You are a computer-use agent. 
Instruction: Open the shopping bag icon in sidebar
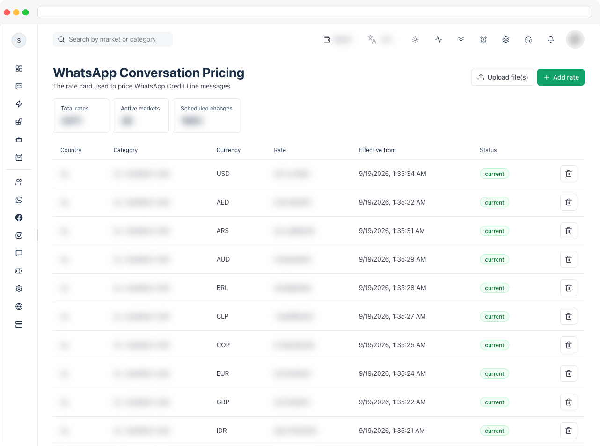tap(19, 157)
